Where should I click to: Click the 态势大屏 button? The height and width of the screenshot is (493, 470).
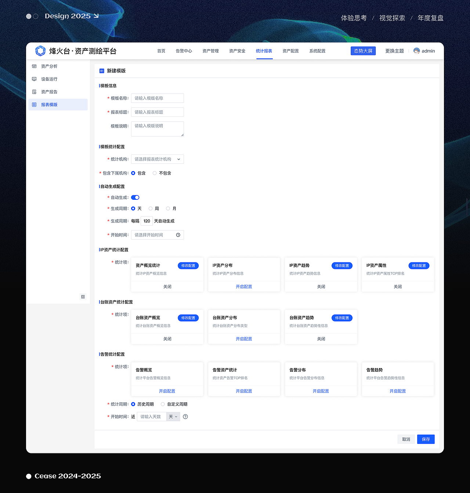tap(363, 51)
